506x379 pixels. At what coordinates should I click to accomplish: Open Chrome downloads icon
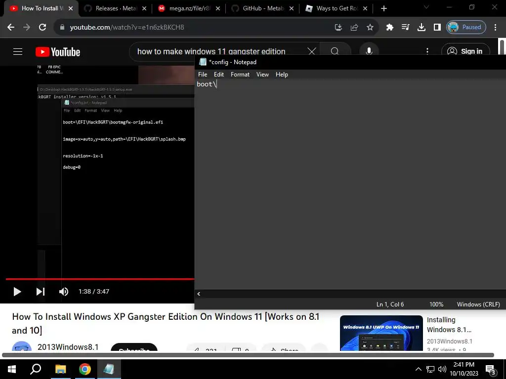(421, 28)
